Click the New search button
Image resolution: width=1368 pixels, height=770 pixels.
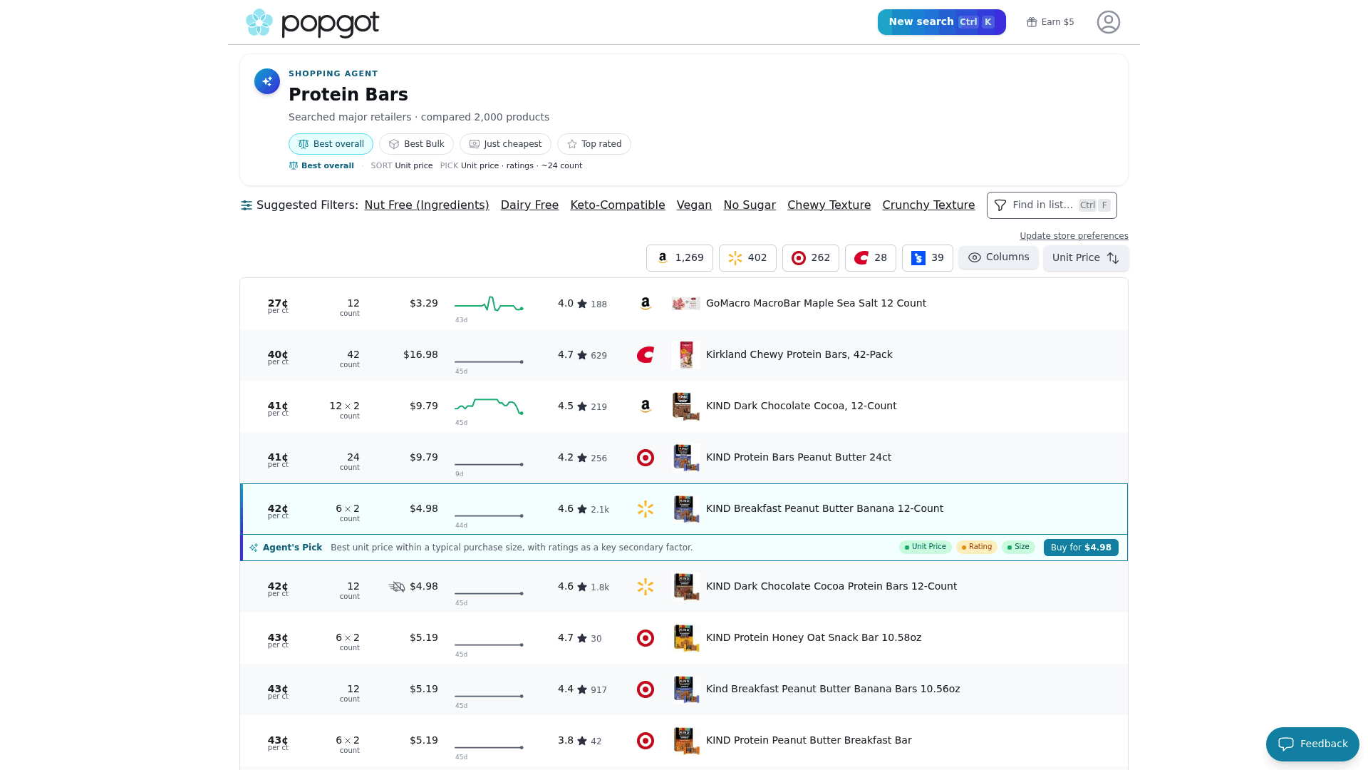coord(942,22)
